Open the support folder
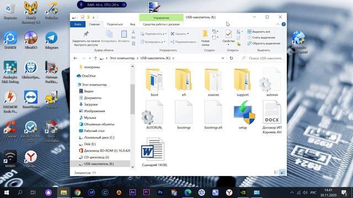 pos(243,82)
